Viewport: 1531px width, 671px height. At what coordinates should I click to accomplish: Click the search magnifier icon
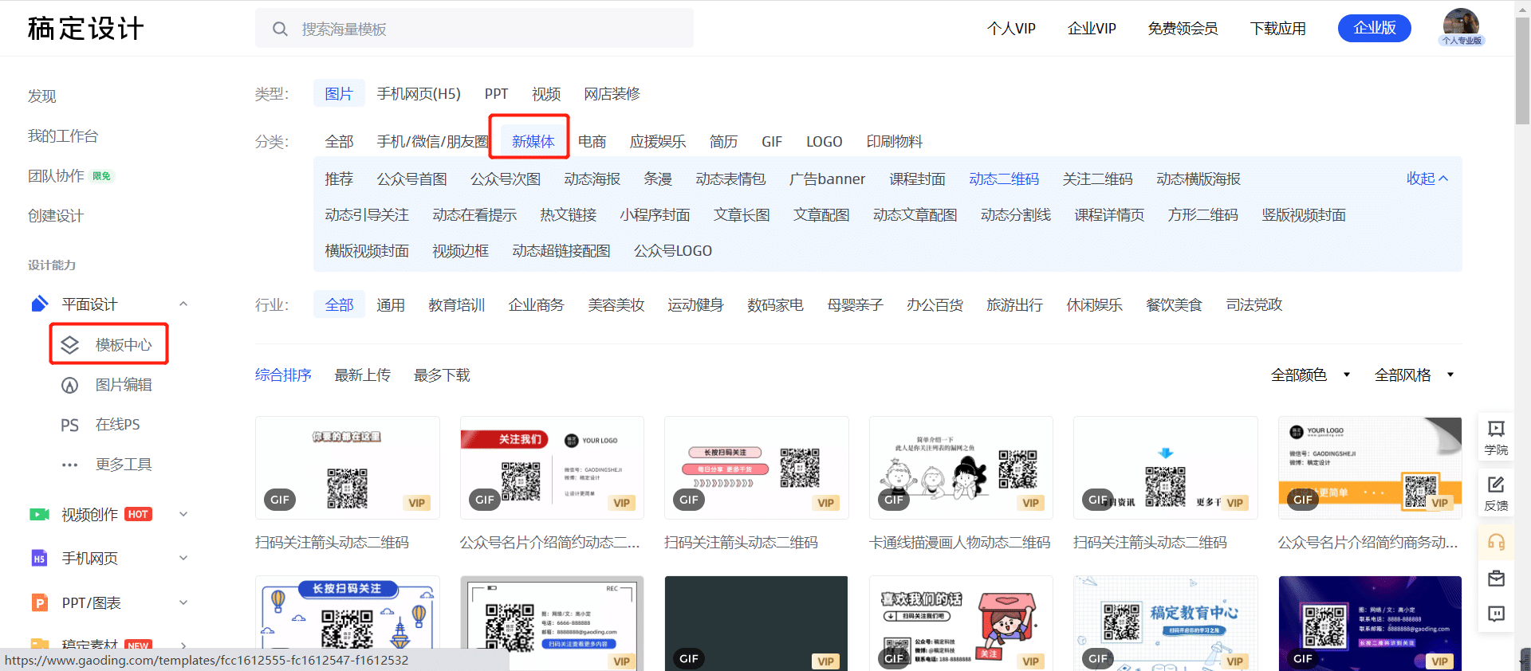(280, 29)
